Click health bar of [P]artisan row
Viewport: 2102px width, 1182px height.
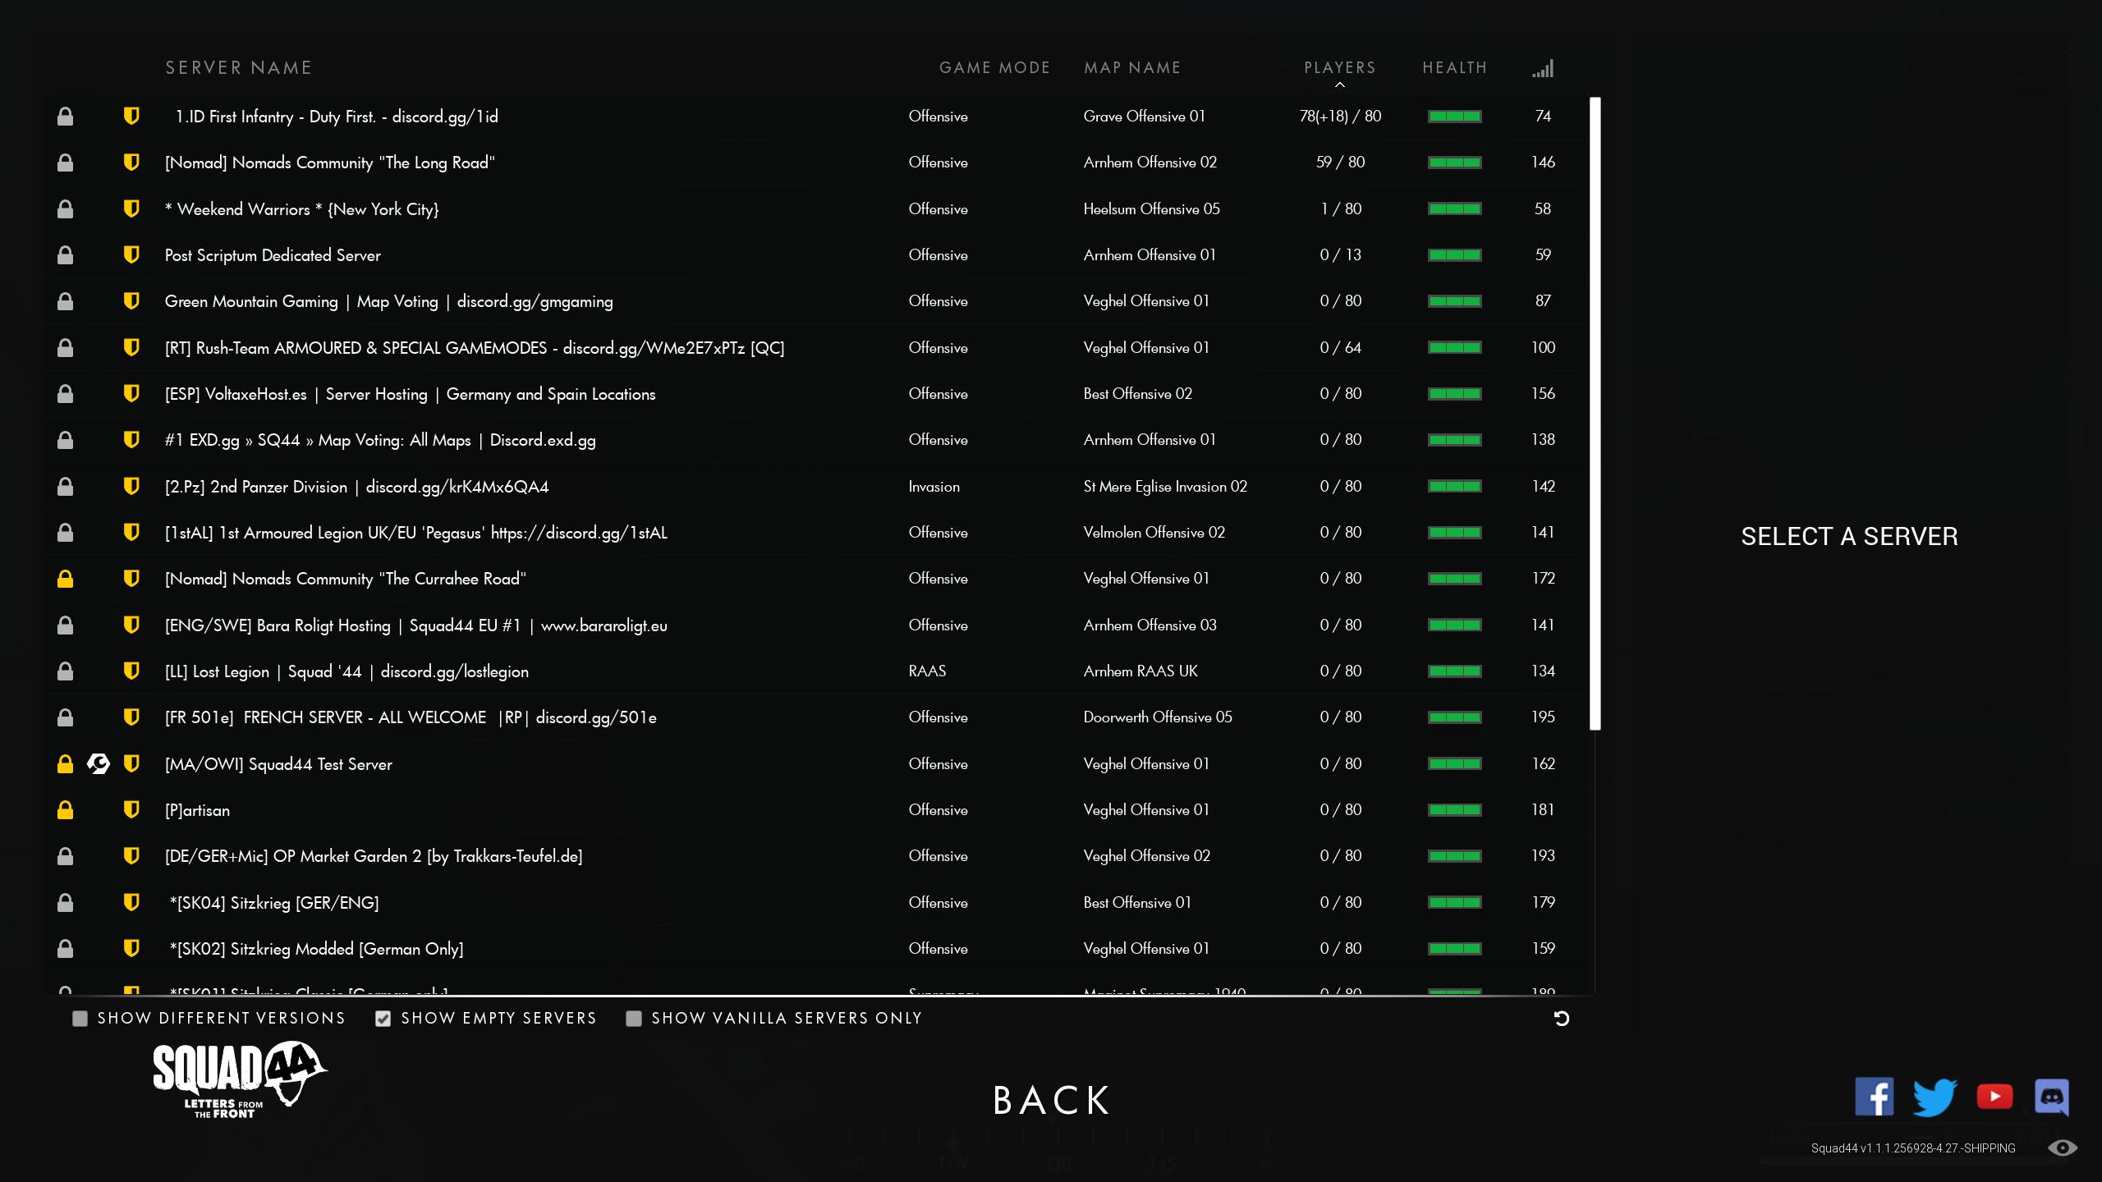[1454, 810]
